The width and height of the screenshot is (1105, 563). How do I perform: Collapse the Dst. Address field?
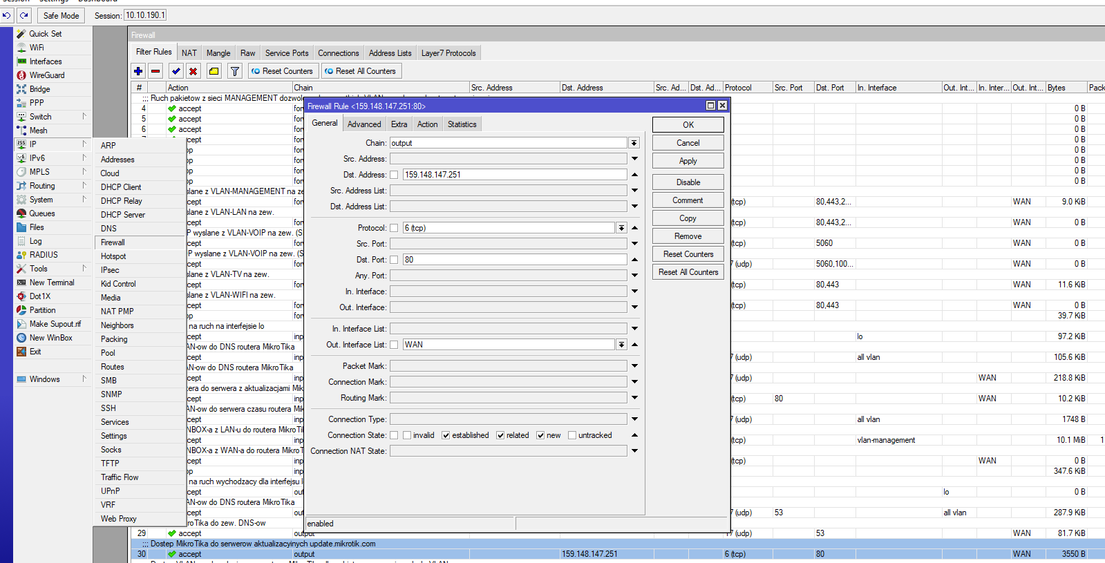634,175
